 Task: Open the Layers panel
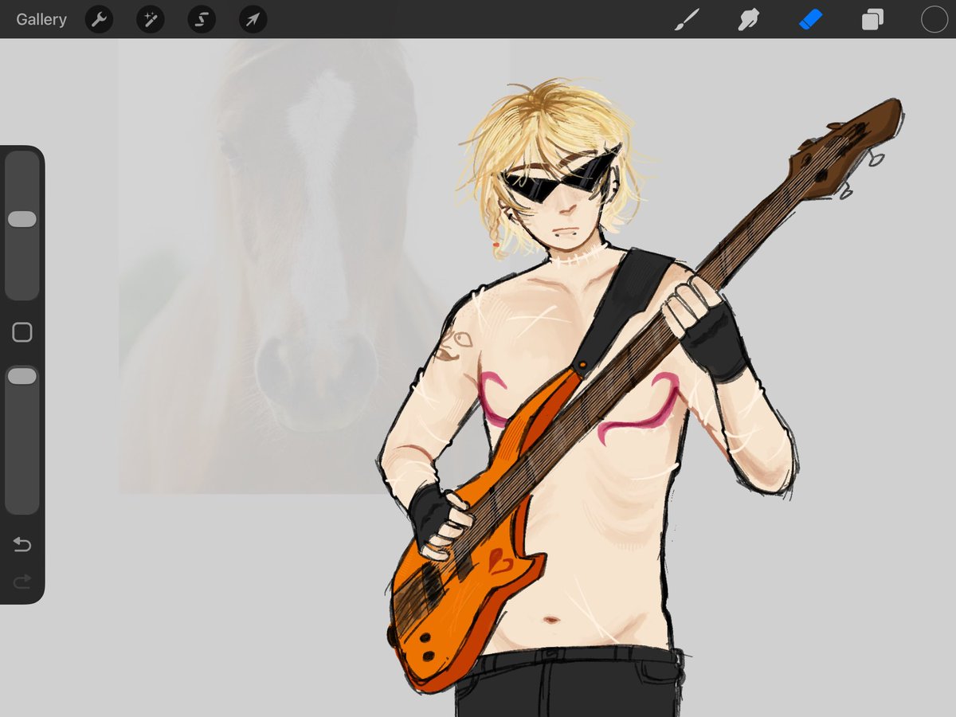(x=872, y=19)
